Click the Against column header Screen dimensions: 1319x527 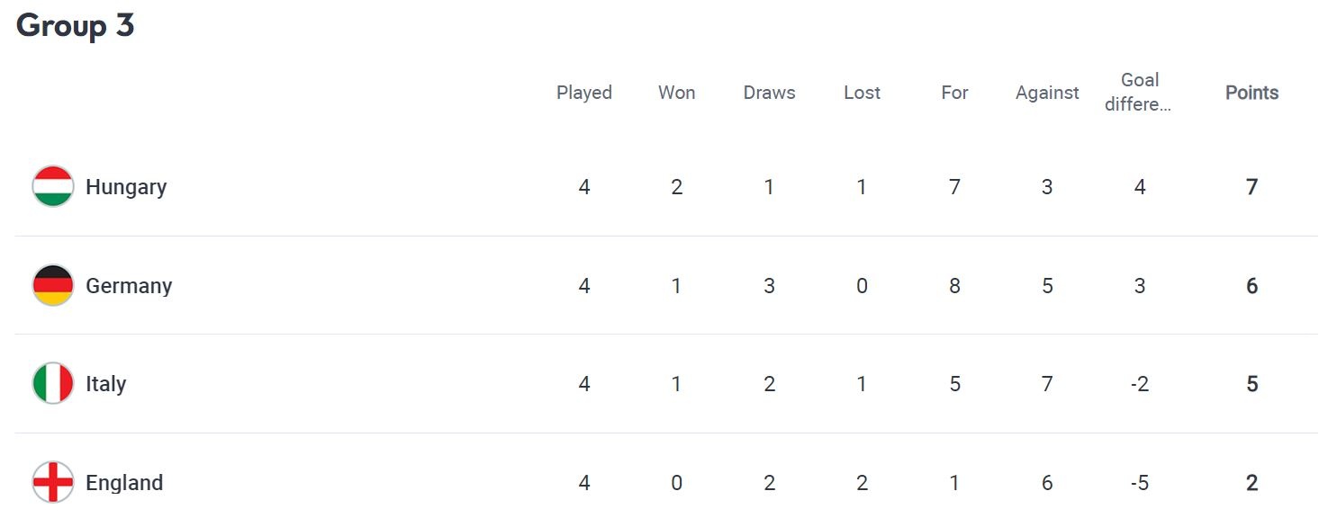1047,93
